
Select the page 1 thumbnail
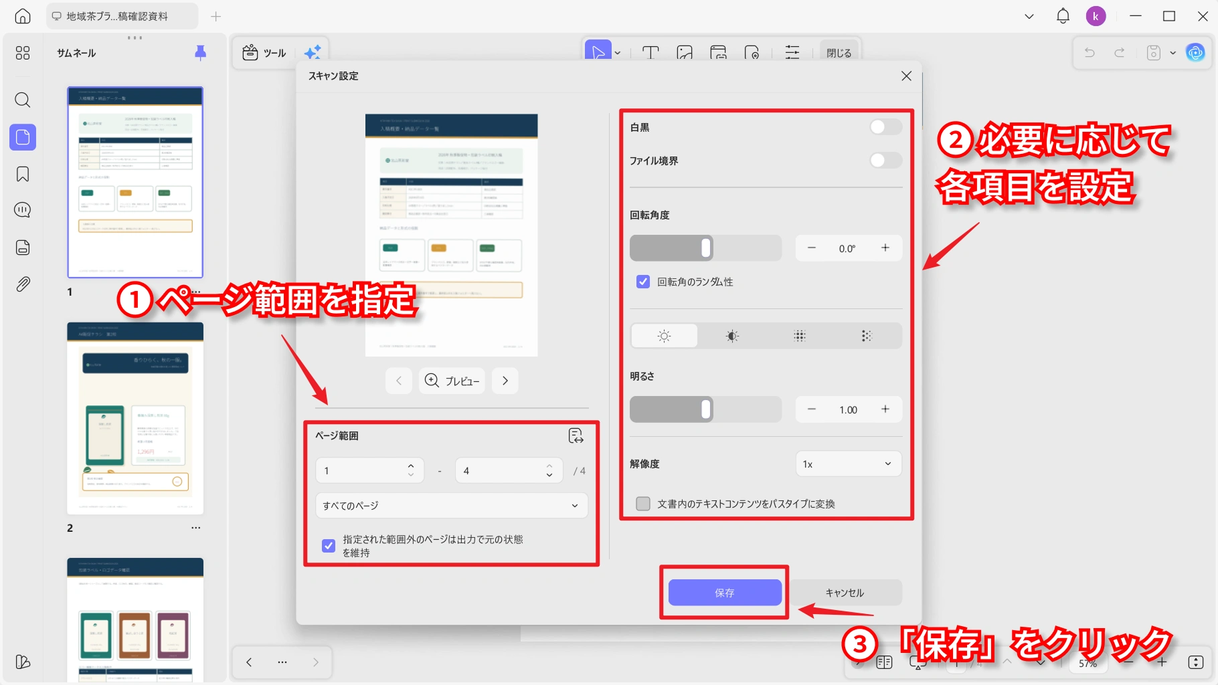(x=135, y=182)
